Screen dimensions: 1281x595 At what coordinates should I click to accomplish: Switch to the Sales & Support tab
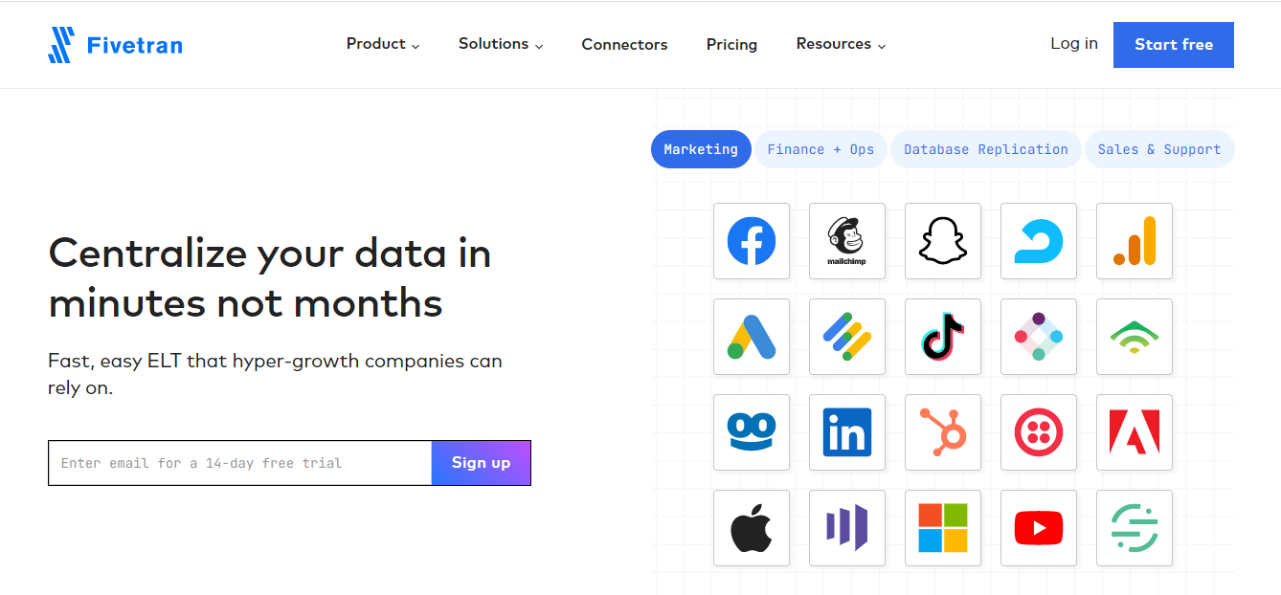(x=1158, y=149)
